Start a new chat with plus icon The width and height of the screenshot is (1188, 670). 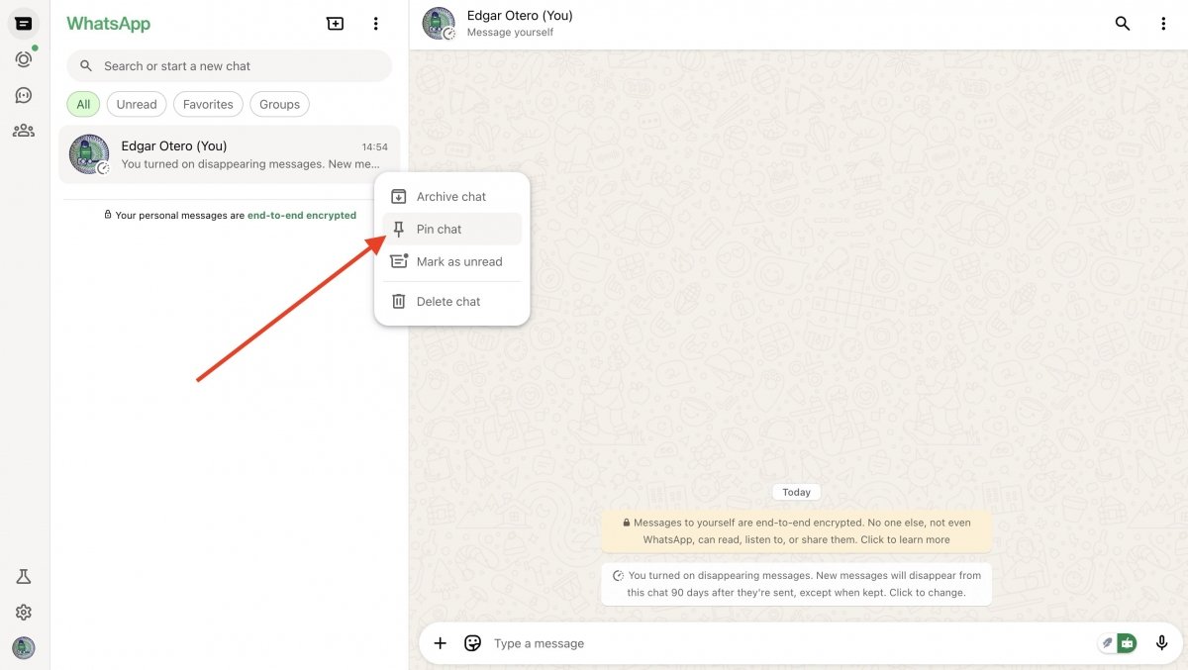point(336,24)
